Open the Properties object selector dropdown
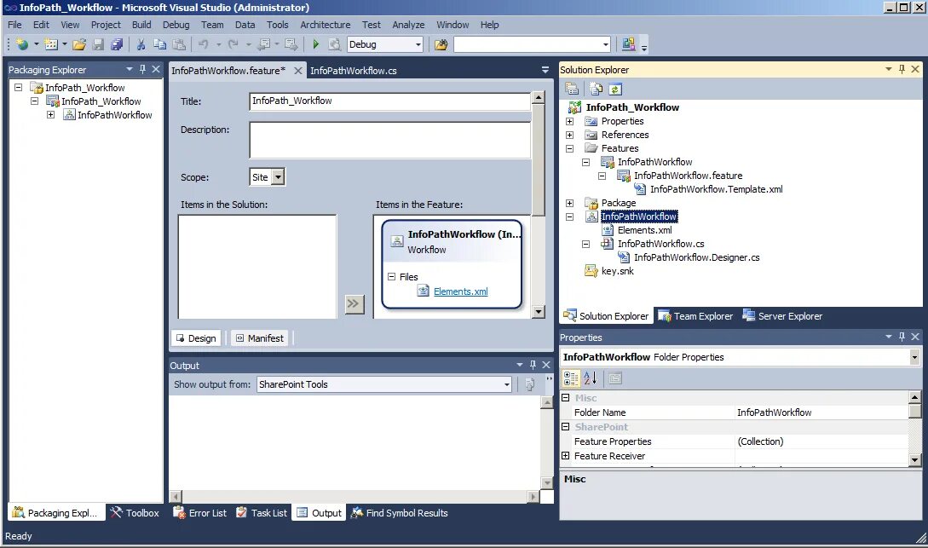 (x=914, y=357)
